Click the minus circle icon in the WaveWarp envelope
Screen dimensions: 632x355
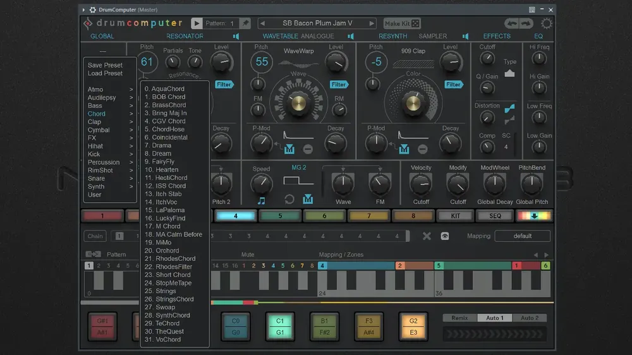308,150
